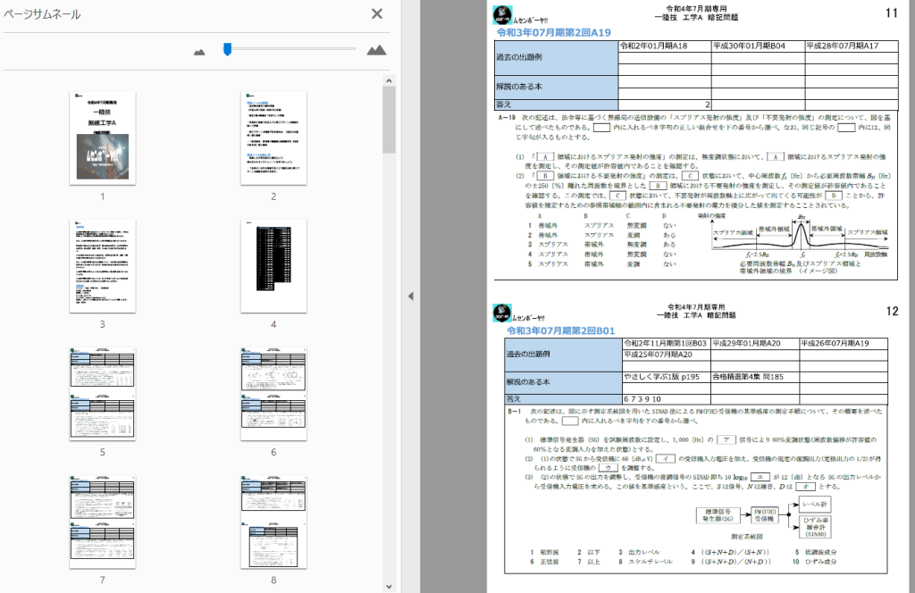This screenshot has height=593, width=915.
Task: Click cell 平成29年01月期A20
Action: (x=755, y=344)
